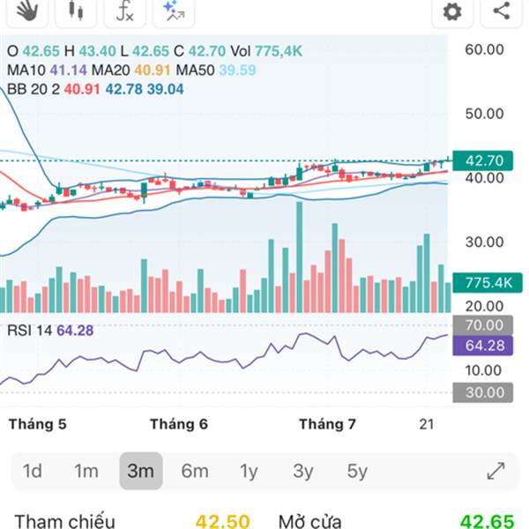Screen dimensions: 529x529
Task: Select the BB 20 2 indicator legend
Action: pyautogui.click(x=95, y=89)
